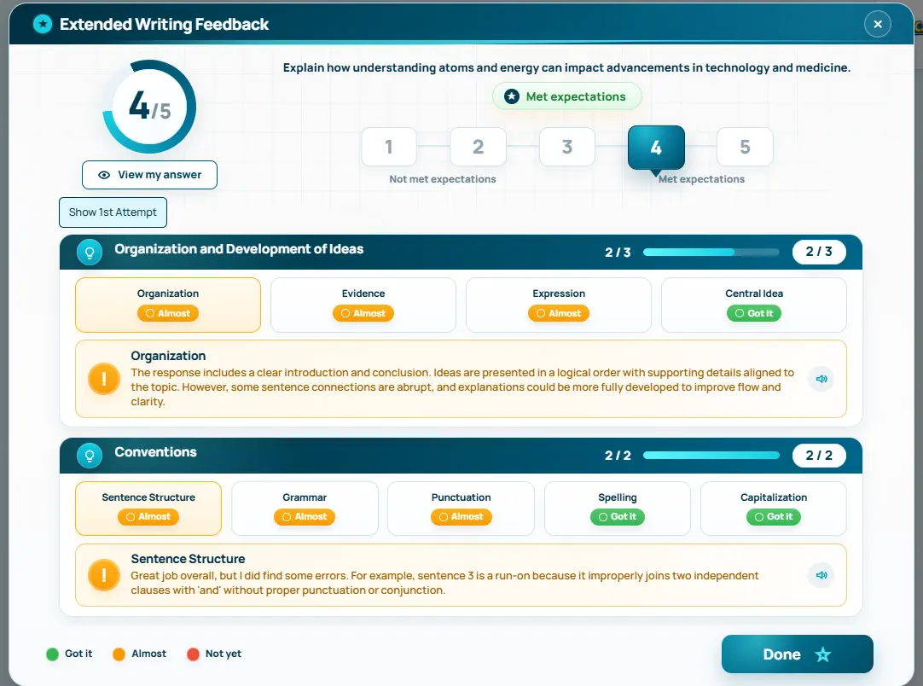
Task: Click the eye icon in View my answer
Action: coord(104,175)
